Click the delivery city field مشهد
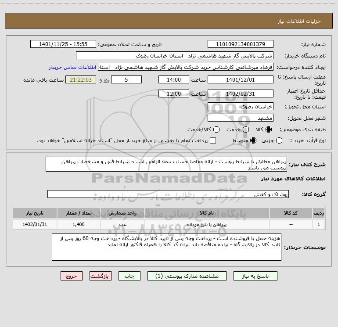This screenshot has width=338, height=327. [x=241, y=118]
